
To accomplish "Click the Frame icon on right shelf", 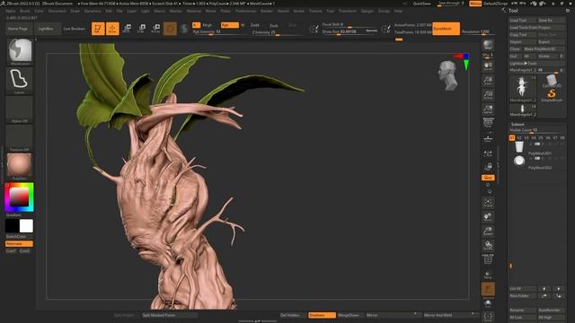I will click(488, 203).
